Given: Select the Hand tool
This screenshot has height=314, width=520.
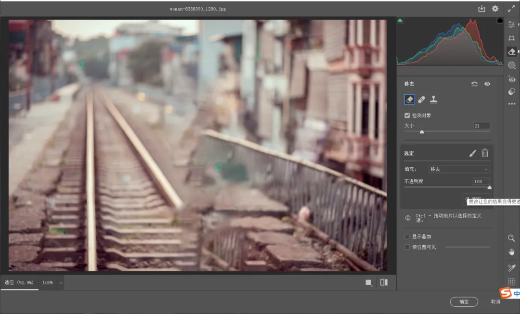Looking at the screenshot, I should coord(511,251).
